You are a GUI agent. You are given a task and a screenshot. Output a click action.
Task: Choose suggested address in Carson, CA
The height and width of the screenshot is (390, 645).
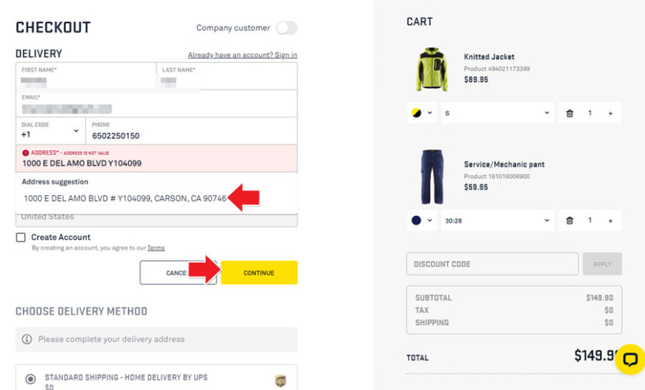pos(125,198)
